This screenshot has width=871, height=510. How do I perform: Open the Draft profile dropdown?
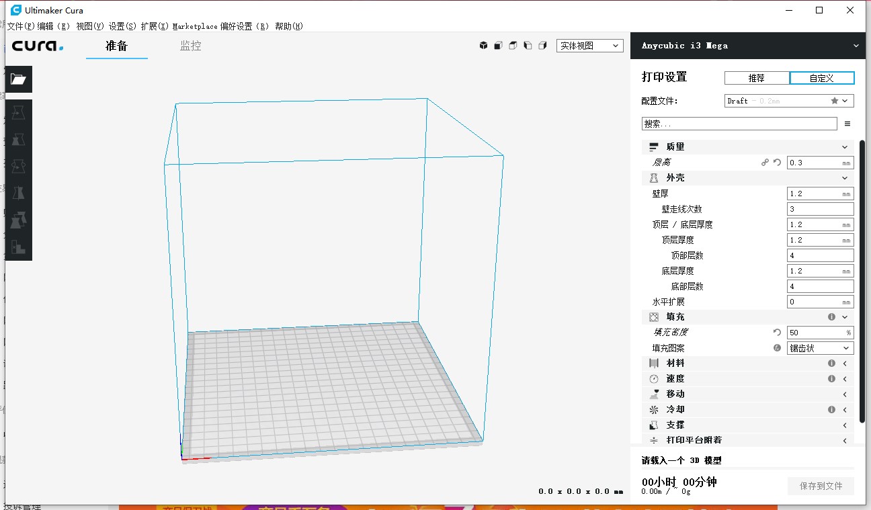click(x=790, y=101)
